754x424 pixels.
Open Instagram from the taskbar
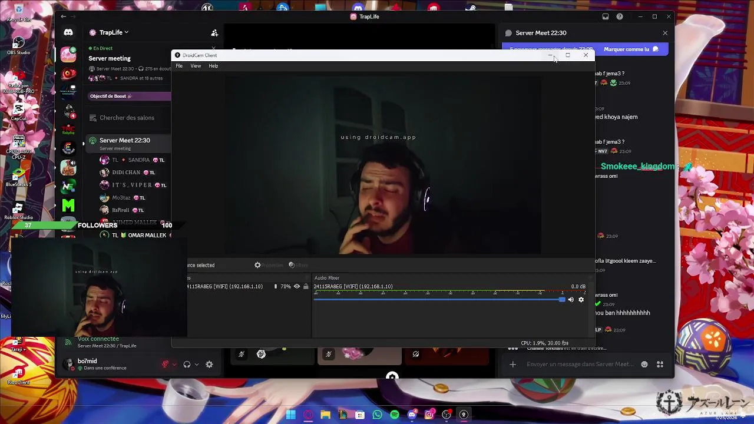(x=429, y=415)
